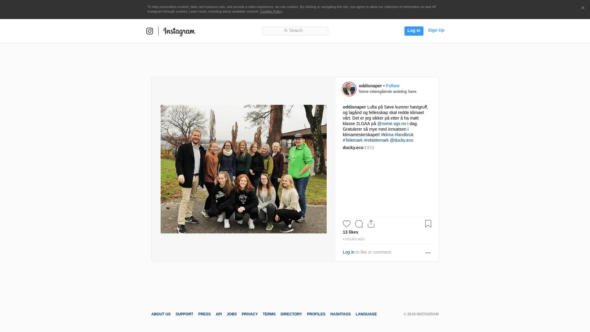Click inside the Search field

295,31
